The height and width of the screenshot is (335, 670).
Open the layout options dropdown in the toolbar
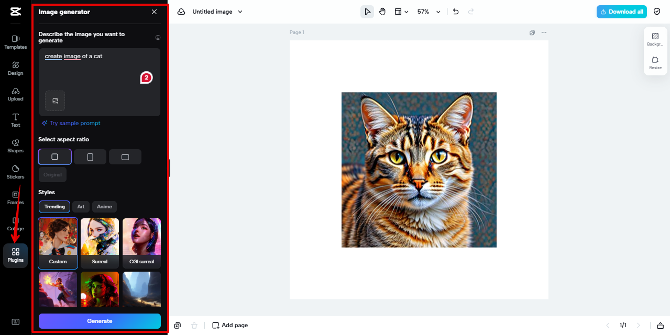(401, 11)
